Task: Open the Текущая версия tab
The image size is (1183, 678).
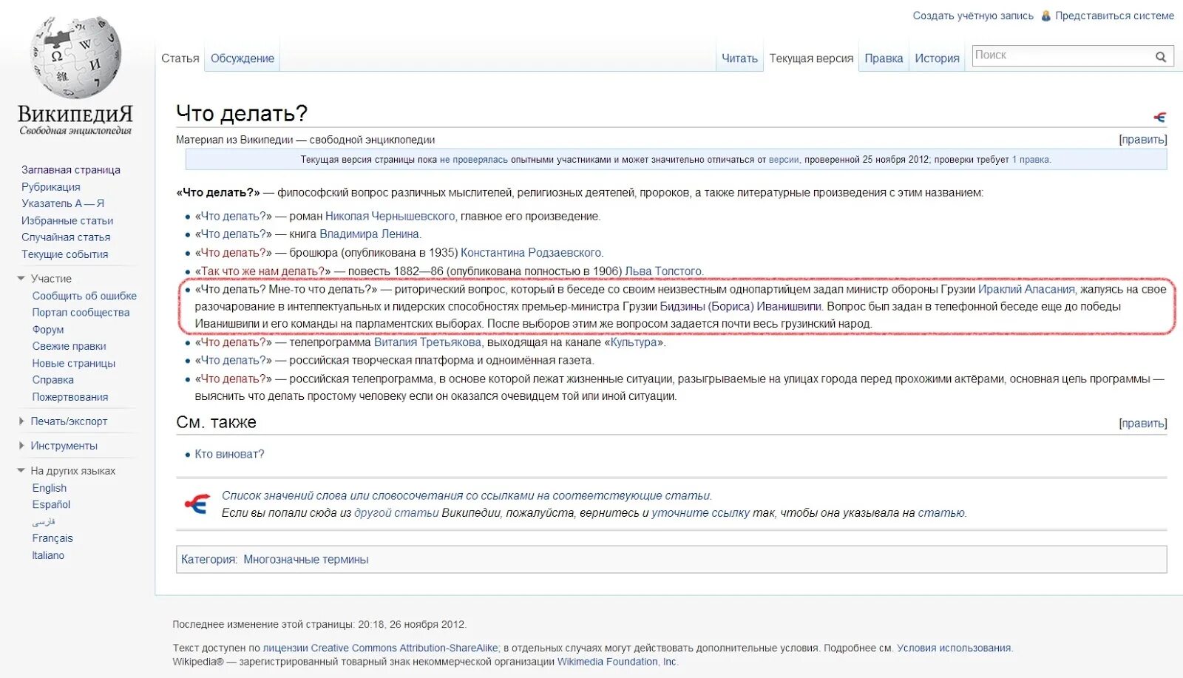Action: click(x=810, y=57)
